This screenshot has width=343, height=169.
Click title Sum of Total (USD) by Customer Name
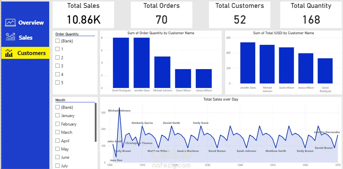tap(284, 33)
